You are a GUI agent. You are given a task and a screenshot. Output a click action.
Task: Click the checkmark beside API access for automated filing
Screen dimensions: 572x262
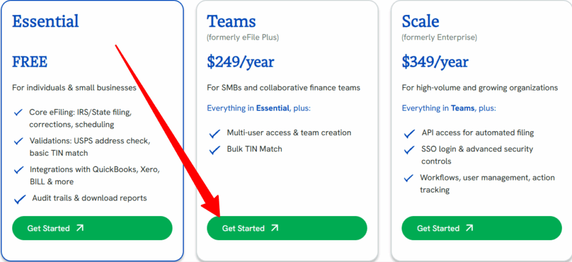[x=409, y=134]
